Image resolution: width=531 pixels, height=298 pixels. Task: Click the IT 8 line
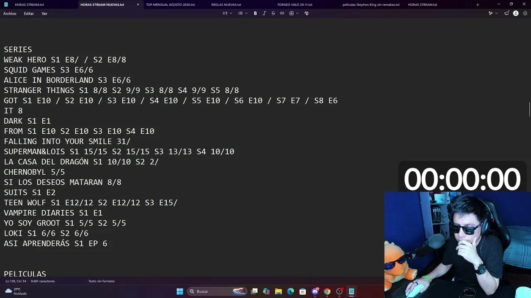coord(13,111)
